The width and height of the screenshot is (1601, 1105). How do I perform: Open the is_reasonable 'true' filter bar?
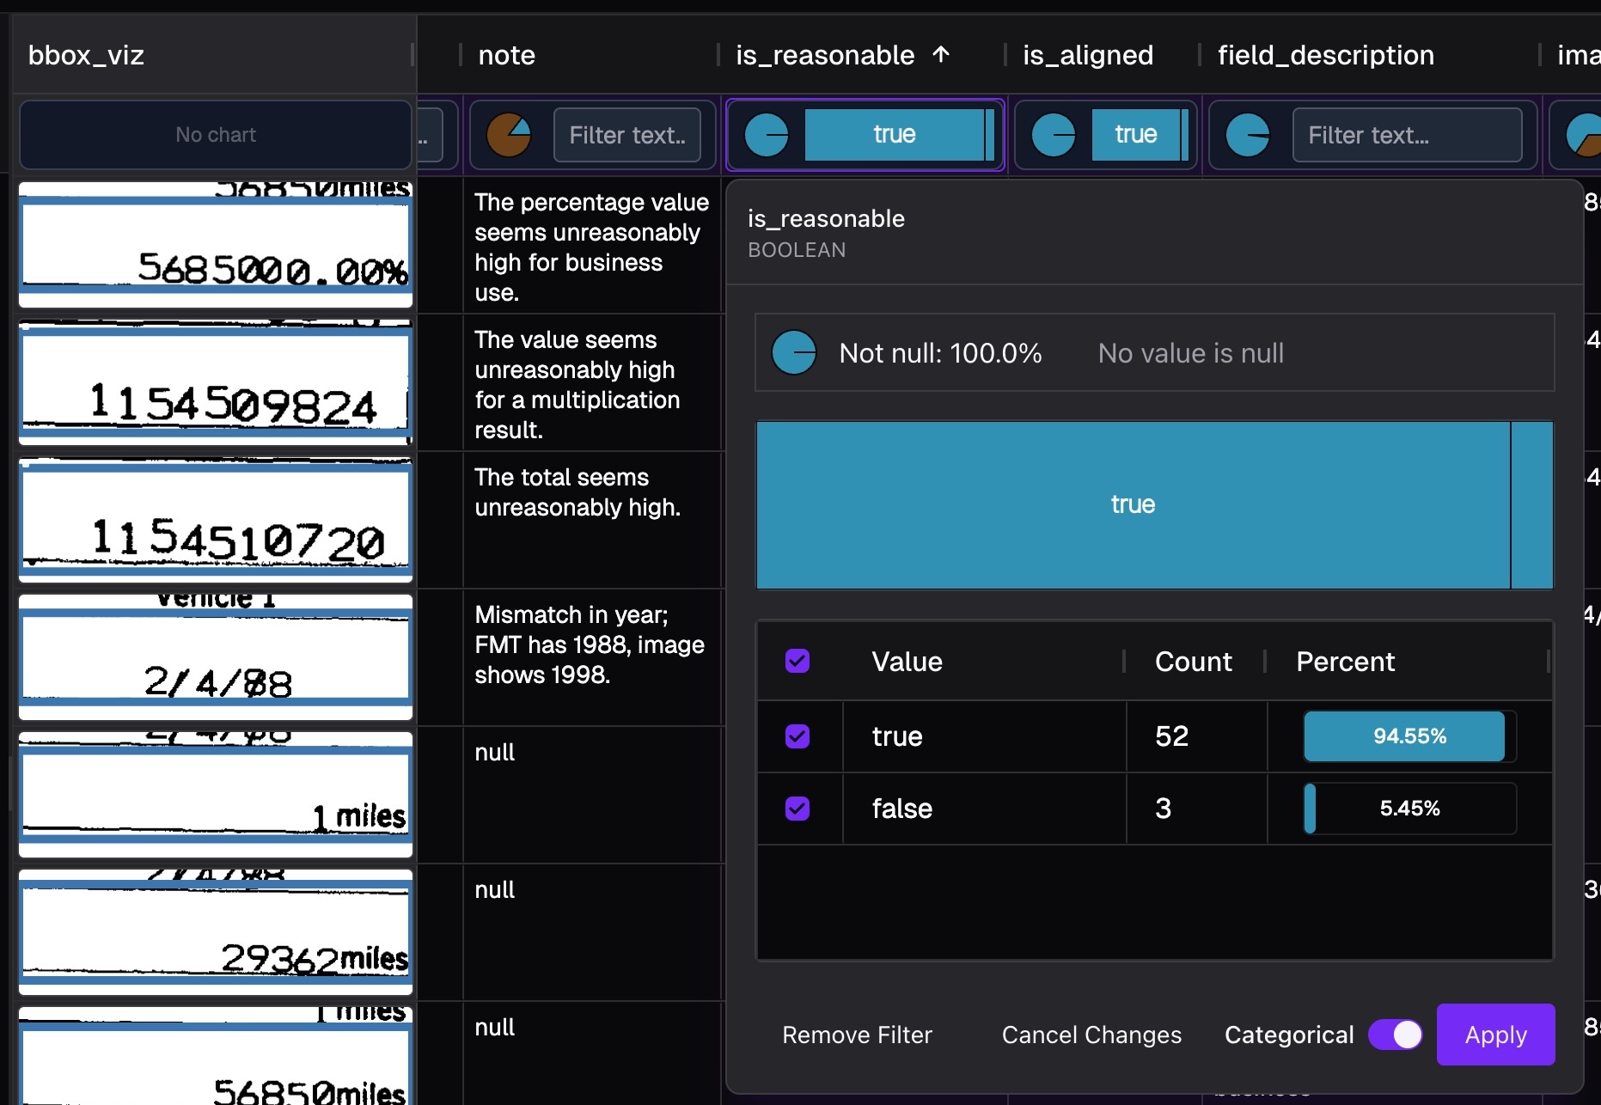click(894, 135)
